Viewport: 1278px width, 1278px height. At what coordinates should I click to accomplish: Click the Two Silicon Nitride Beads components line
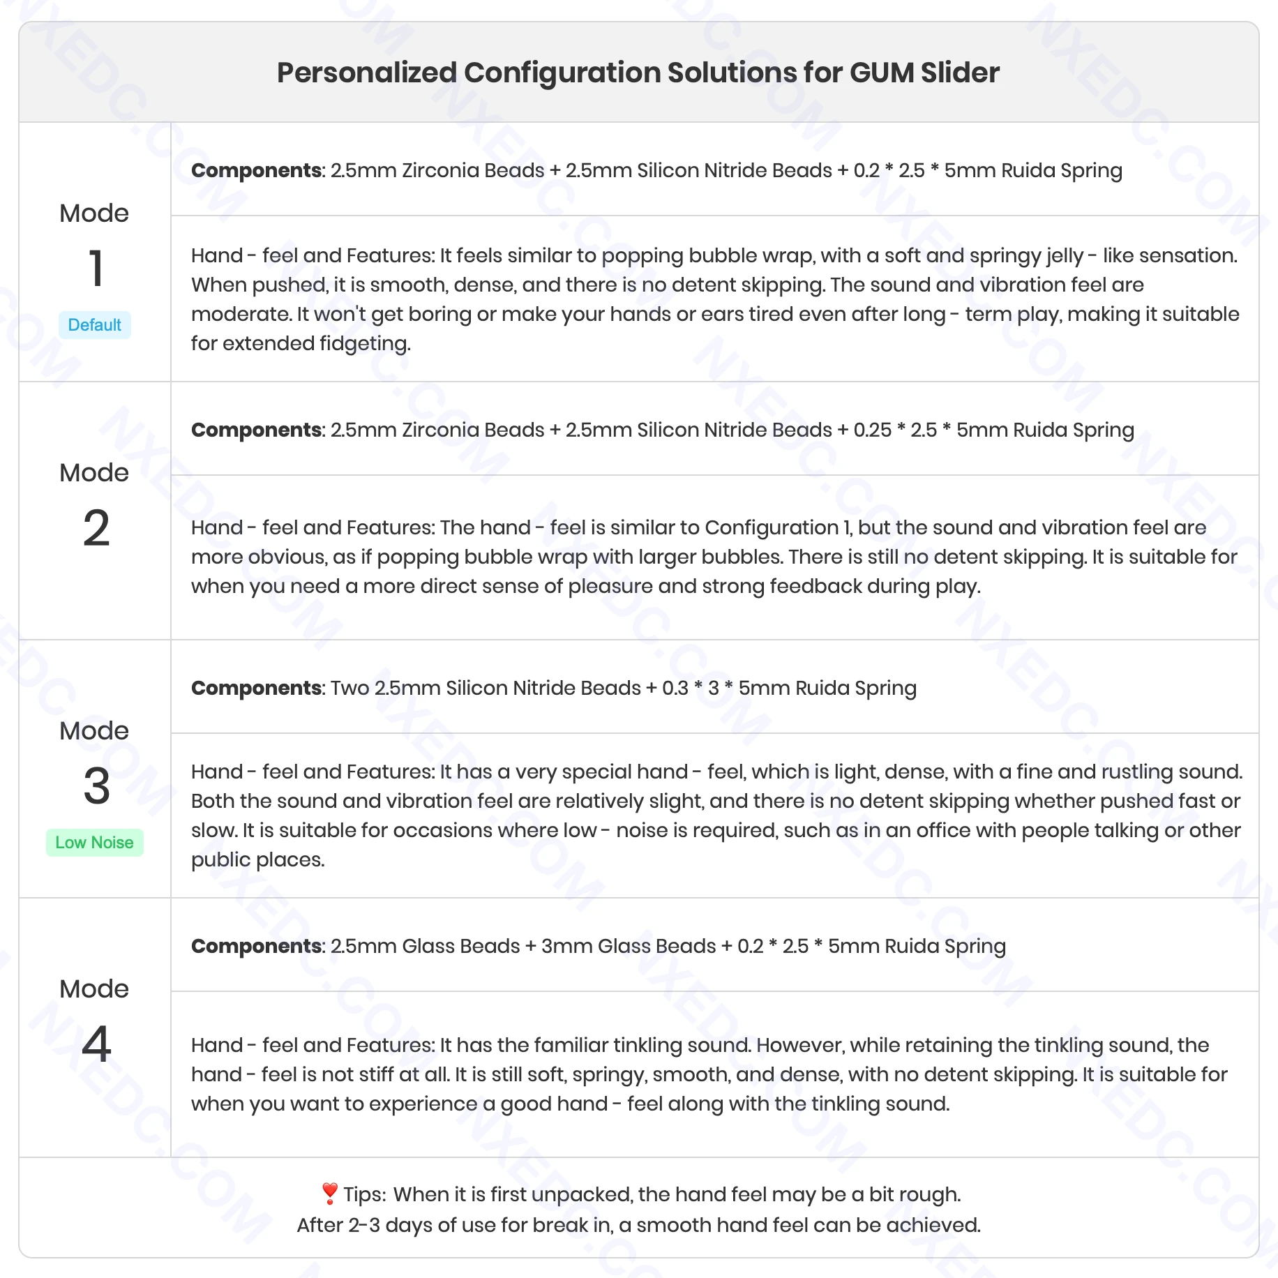554,688
